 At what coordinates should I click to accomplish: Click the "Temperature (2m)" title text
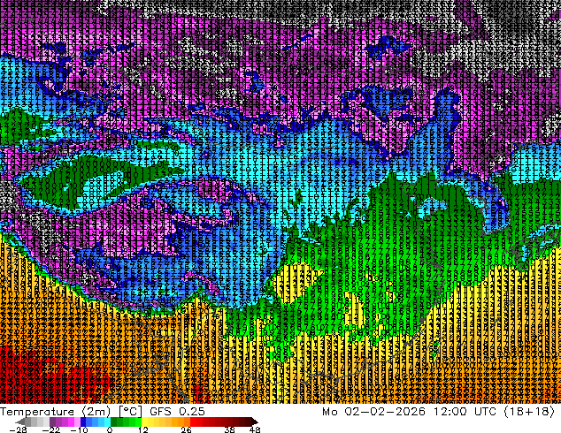coord(56,412)
